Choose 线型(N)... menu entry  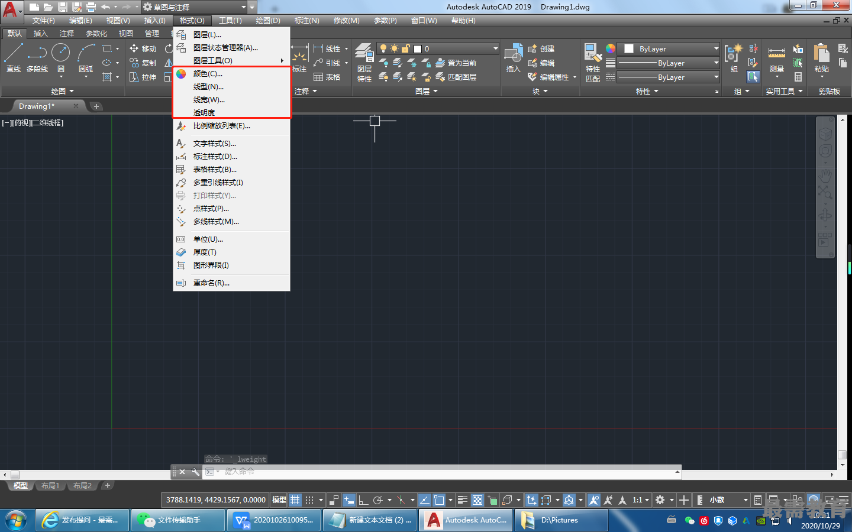pos(231,86)
